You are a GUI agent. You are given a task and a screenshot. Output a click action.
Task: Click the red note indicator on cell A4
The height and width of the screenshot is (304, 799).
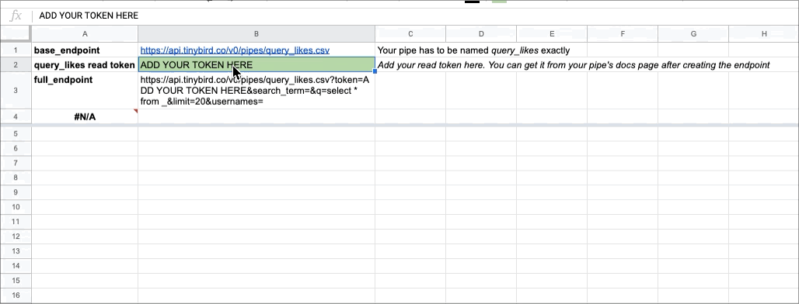point(135,112)
